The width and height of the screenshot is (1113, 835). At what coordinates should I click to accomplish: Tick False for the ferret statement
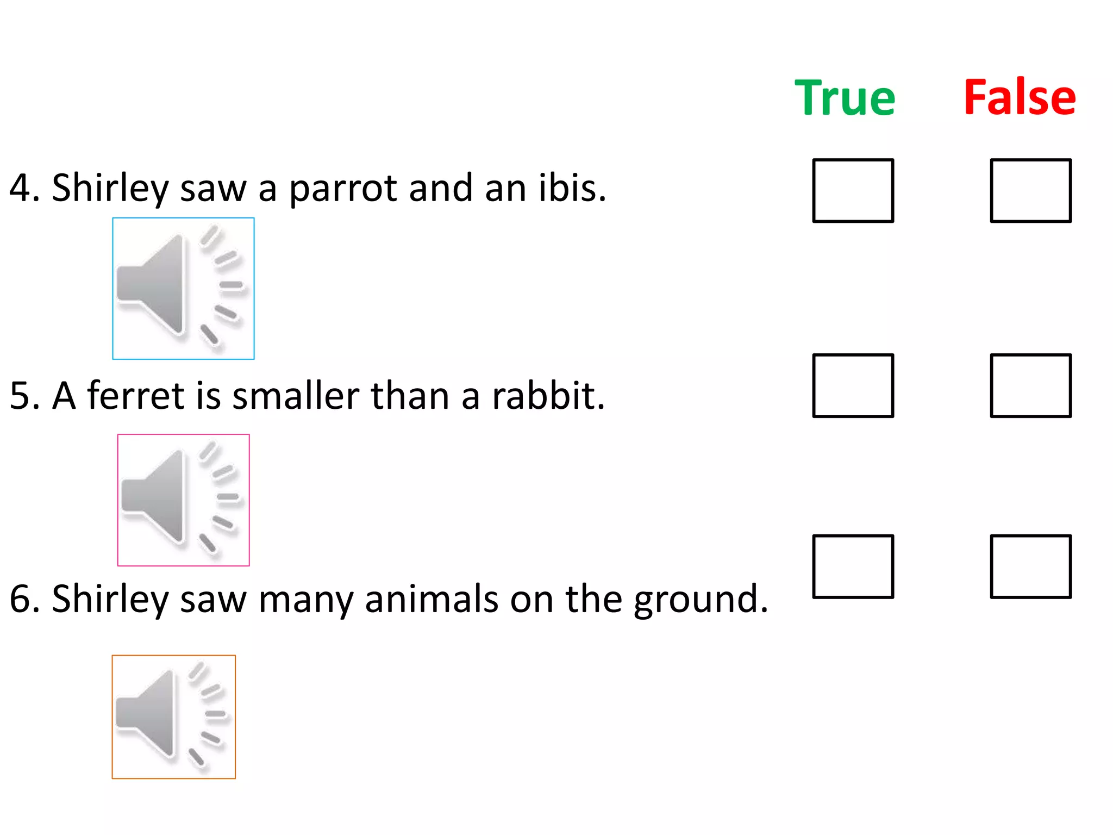[1030, 385]
